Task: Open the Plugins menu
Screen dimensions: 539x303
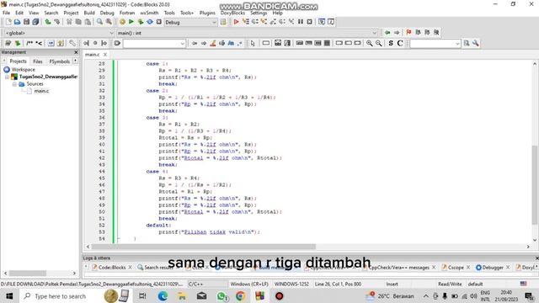Action: coord(207,13)
